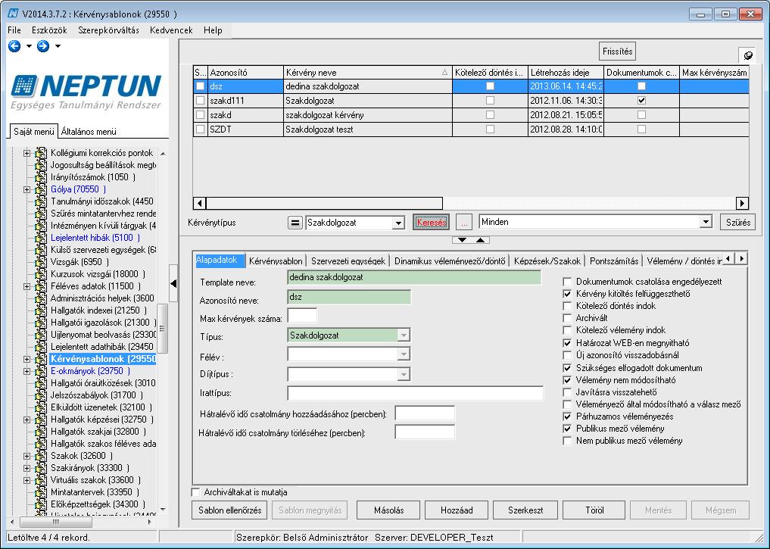770x549 pixels.
Task: Click the Frissítés button
Action: coord(617,51)
